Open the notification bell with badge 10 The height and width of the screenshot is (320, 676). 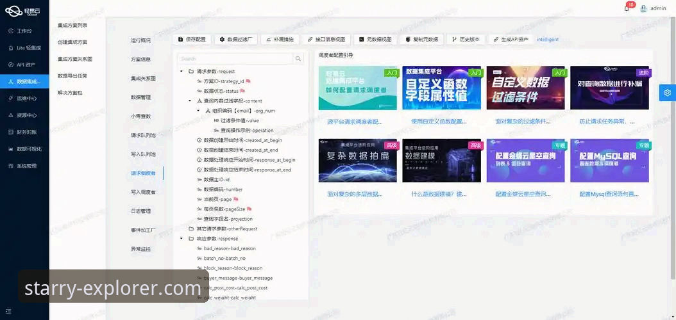627,8
